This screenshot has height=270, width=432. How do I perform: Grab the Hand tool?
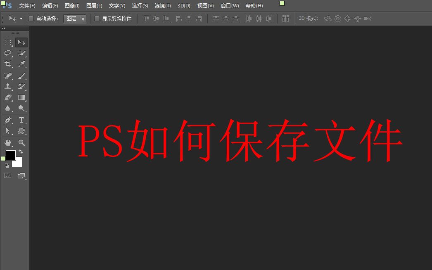tap(7, 142)
